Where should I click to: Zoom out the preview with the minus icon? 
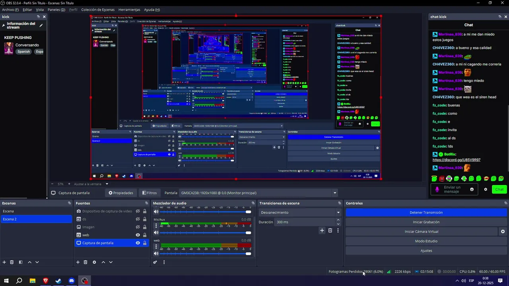pyautogui.click(x=52, y=184)
